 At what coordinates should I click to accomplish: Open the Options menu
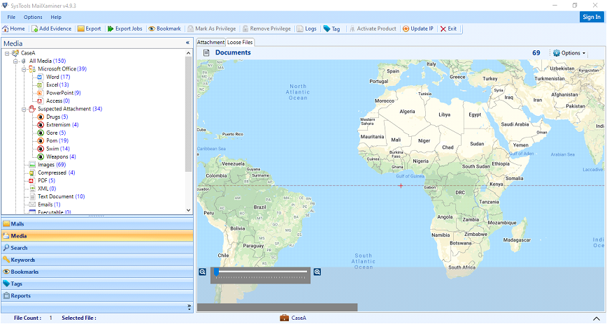33,17
